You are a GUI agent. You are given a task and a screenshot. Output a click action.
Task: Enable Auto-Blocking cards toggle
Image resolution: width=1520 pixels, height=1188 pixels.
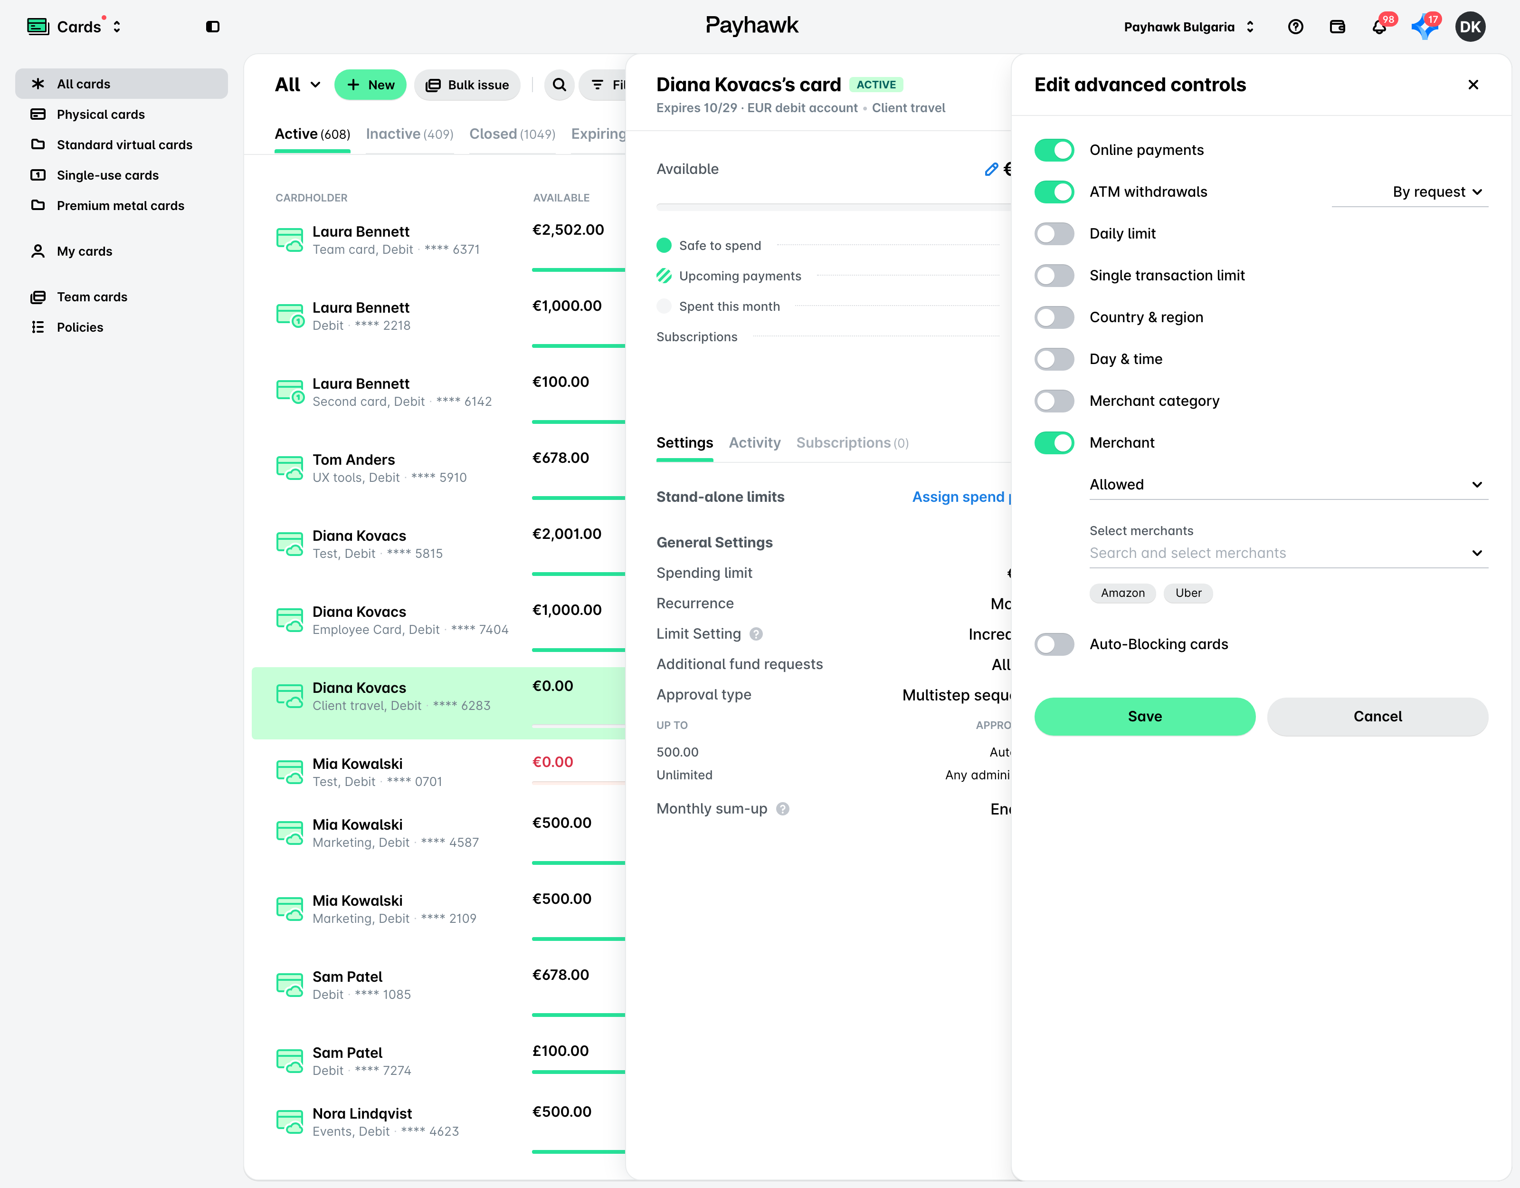[x=1054, y=644]
